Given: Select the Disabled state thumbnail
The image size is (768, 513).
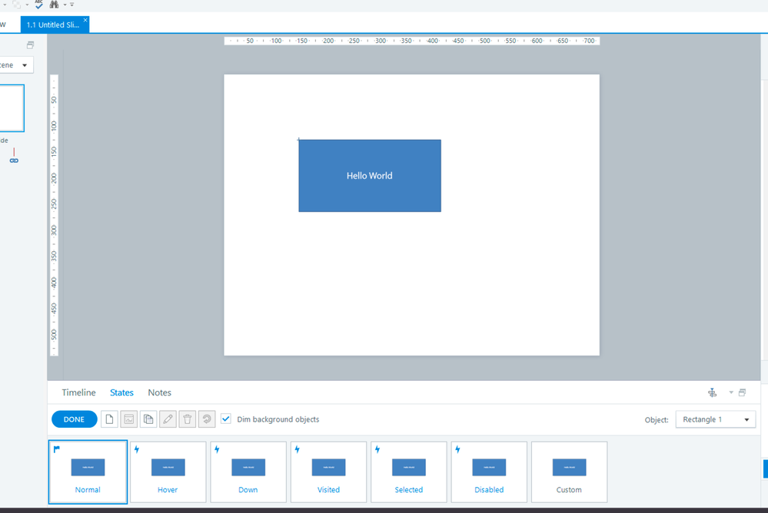Looking at the screenshot, I should click(x=489, y=472).
